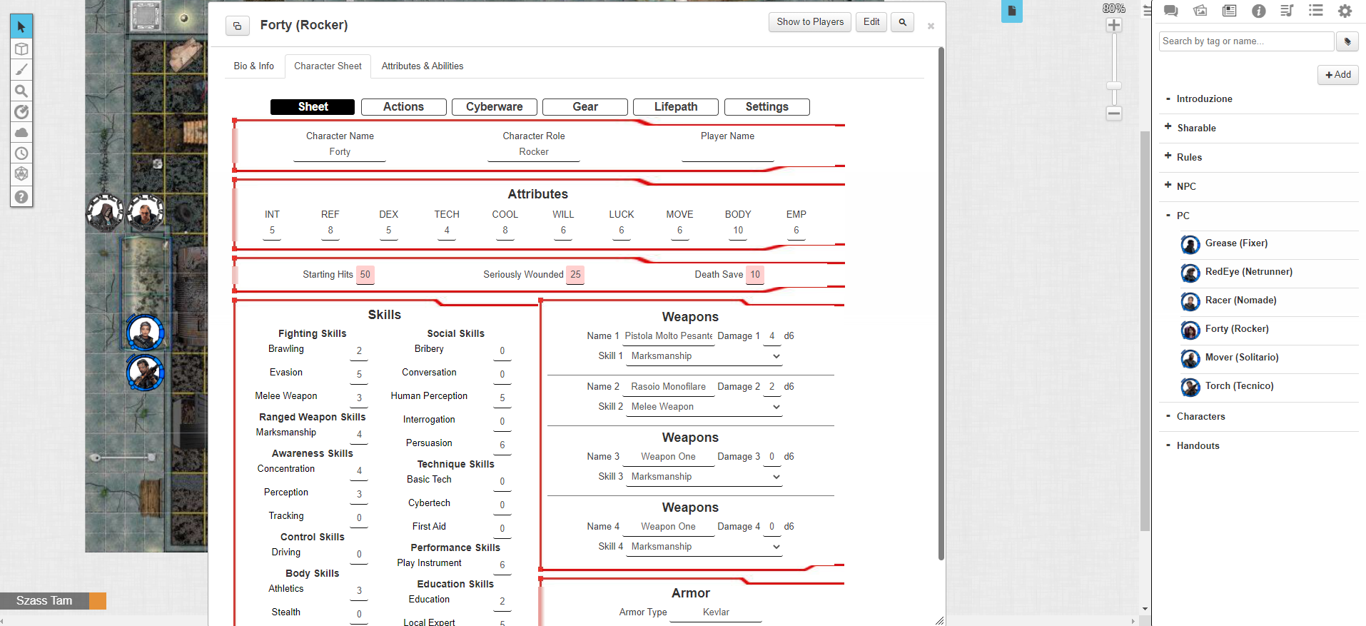Select the Gear sheet tab
Screen dimensions: 1366x626
585,107
